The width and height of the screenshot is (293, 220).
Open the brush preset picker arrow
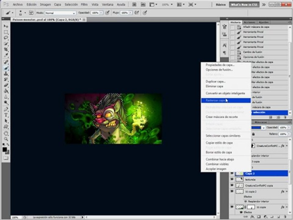coord(25,13)
